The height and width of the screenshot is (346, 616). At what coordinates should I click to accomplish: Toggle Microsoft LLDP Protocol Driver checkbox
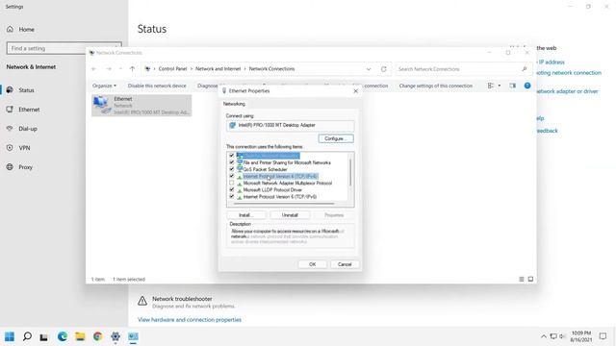pyautogui.click(x=232, y=190)
